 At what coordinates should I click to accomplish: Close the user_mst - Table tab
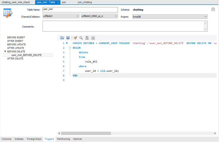click(58, 3)
